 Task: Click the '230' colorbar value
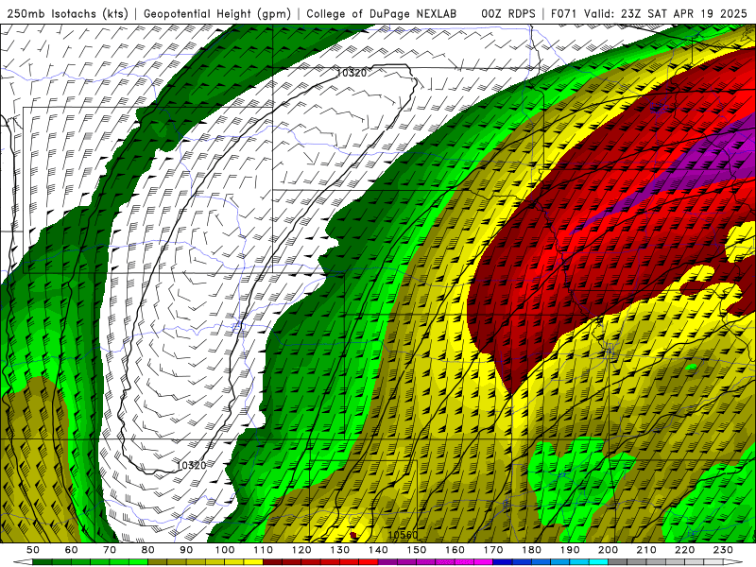723,550
